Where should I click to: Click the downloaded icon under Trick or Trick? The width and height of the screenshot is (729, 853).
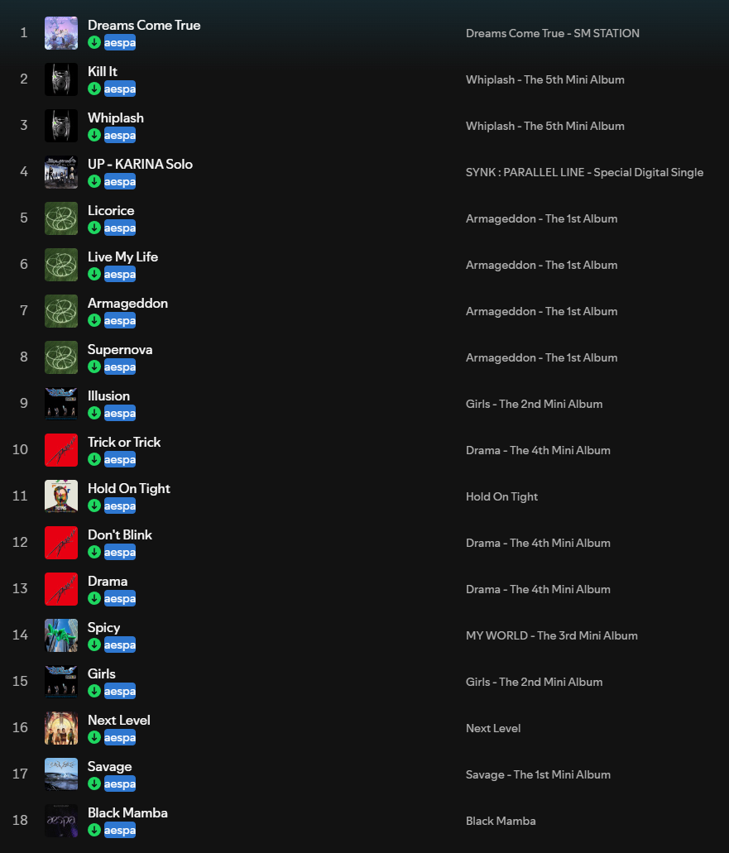94,459
